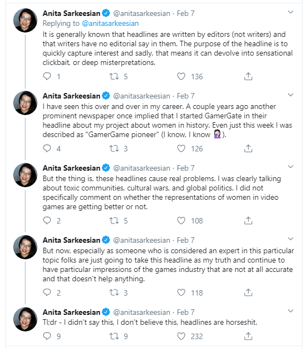Share the tweet about toxic communities
308x349 pixels.
click(248, 221)
